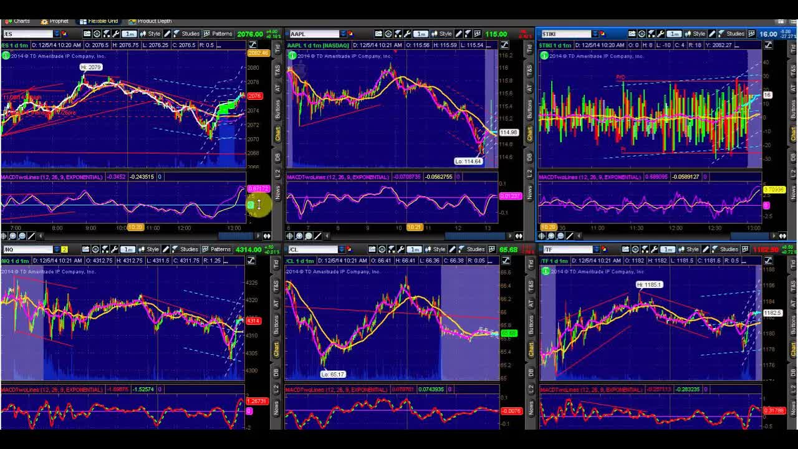Click the Hi: 1185.1 label on /TF chart
The width and height of the screenshot is (798, 449).
pos(649,284)
